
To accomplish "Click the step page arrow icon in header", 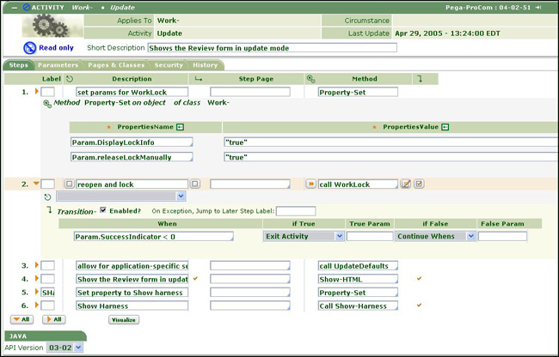I will coord(198,79).
